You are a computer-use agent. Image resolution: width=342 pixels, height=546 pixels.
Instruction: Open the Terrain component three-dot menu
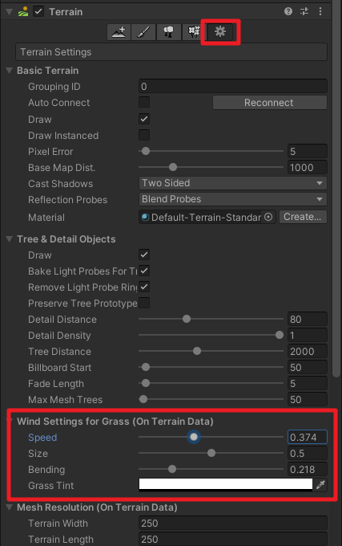320,11
